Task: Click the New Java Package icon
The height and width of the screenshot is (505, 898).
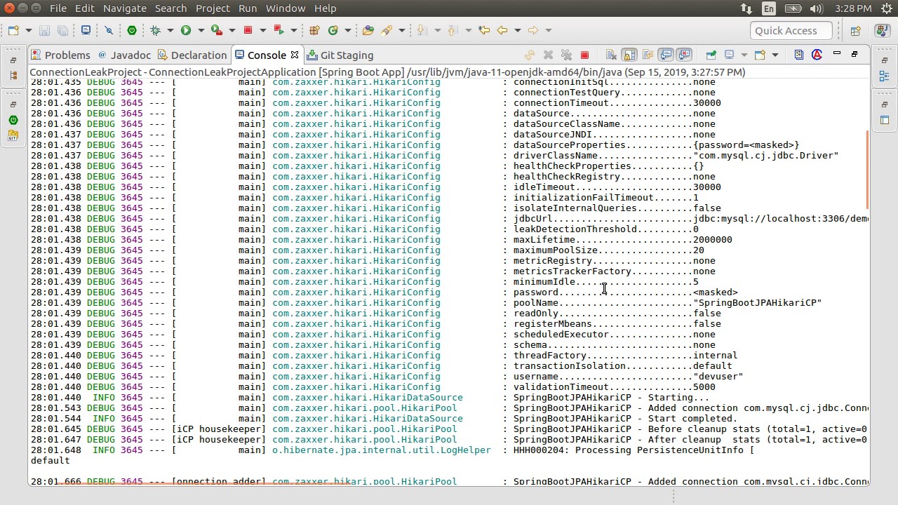Action: [314, 30]
